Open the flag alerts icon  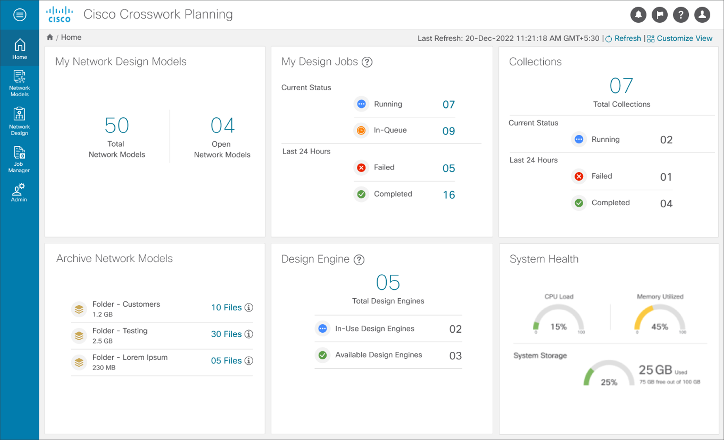tap(659, 15)
